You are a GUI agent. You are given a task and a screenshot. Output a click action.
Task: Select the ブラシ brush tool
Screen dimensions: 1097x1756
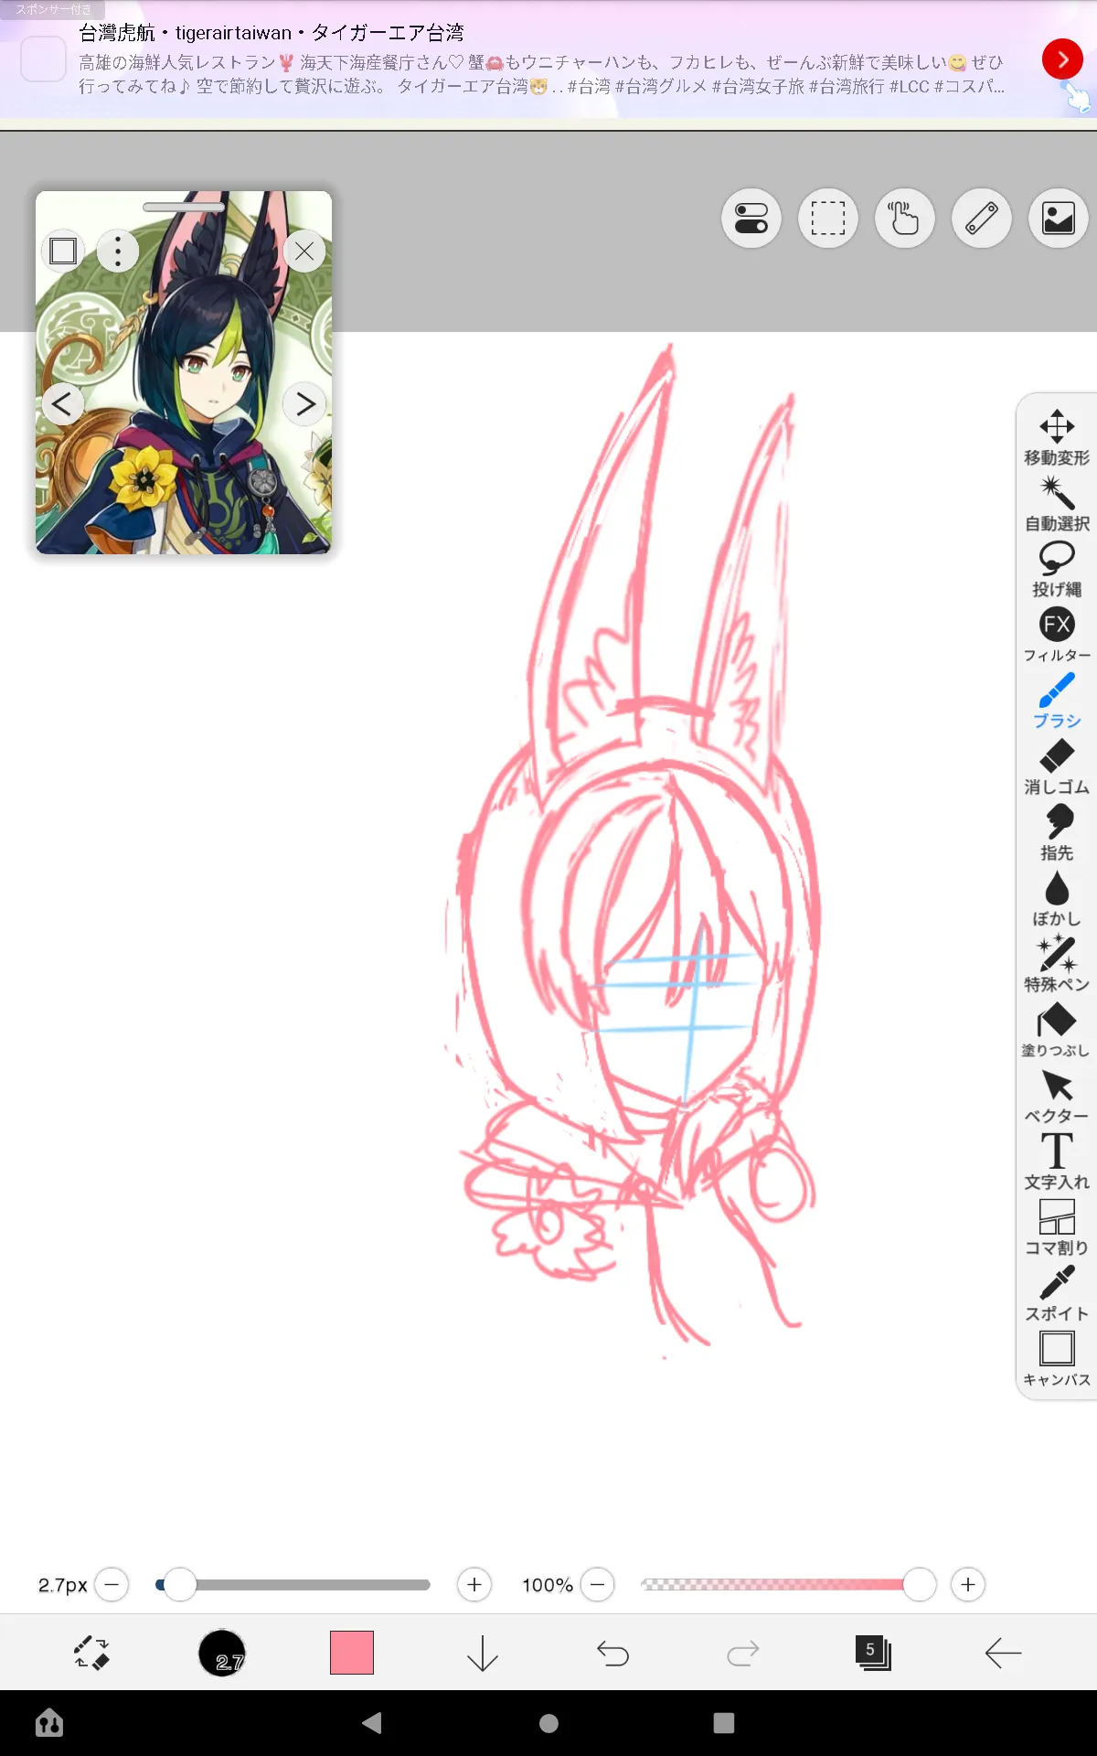pos(1057,701)
